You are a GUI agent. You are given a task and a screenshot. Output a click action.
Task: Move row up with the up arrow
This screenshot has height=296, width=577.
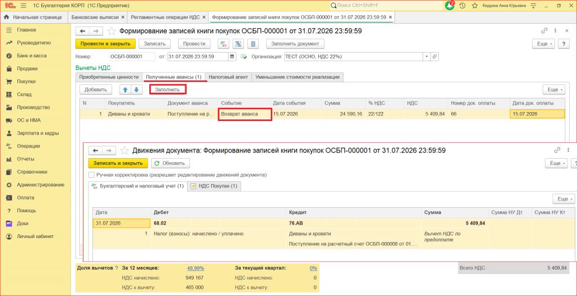[x=126, y=89]
